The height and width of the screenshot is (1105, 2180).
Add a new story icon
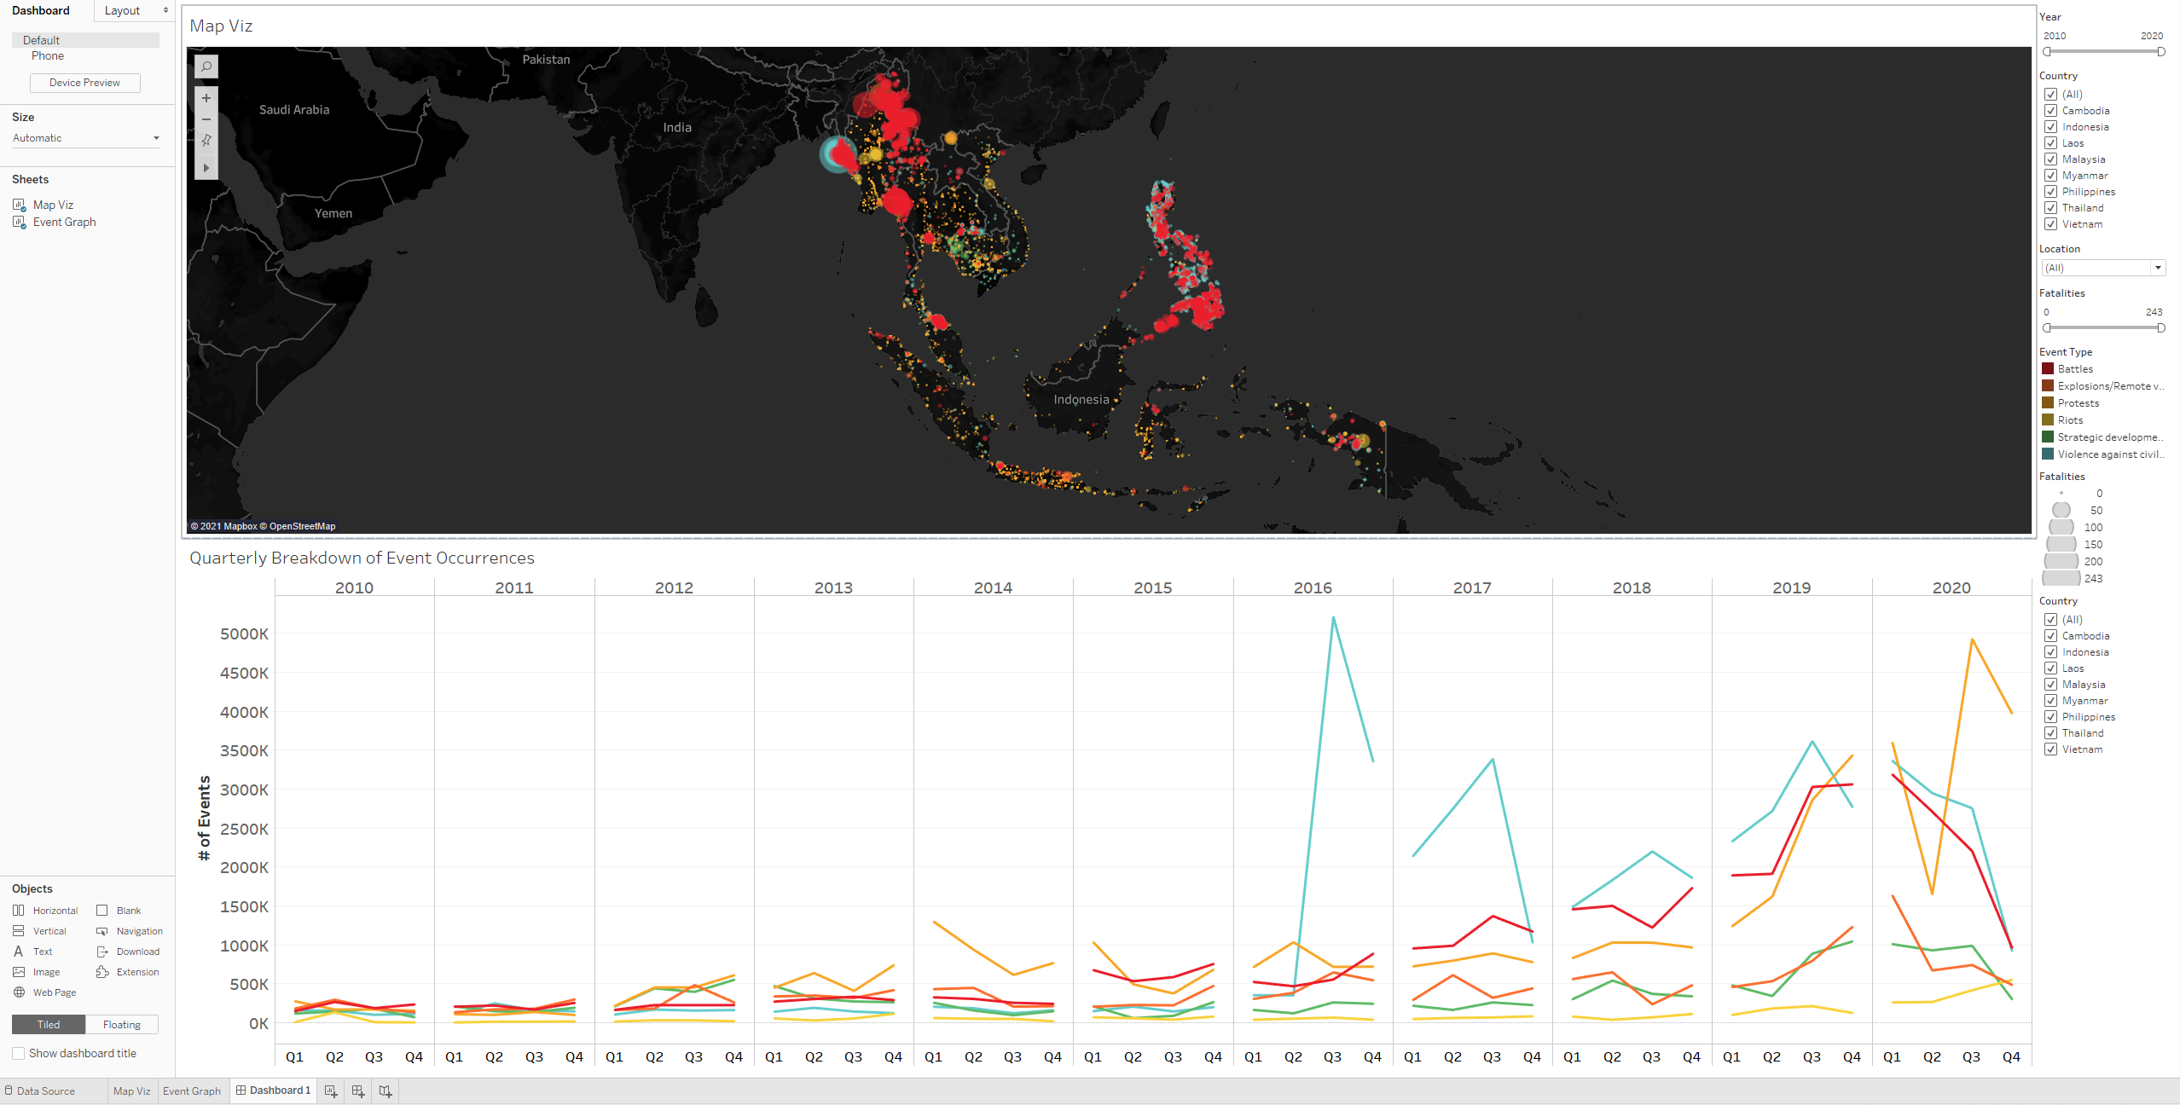click(x=386, y=1091)
